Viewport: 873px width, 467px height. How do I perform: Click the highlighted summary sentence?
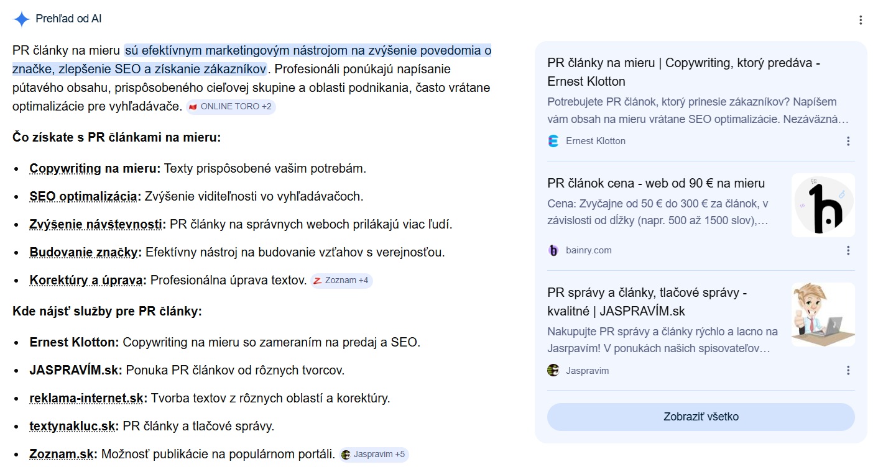[x=252, y=59]
